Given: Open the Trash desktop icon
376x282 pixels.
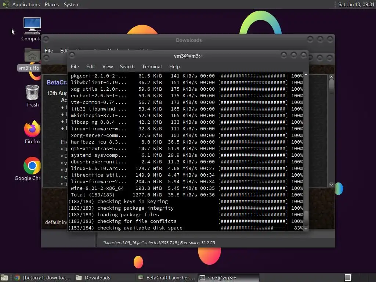Looking at the screenshot, I should (32, 96).
